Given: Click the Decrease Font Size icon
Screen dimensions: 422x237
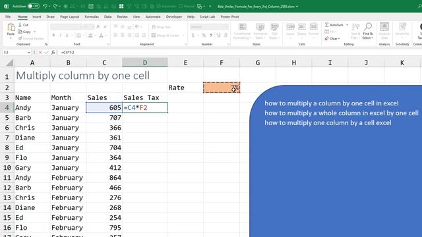Looking at the screenshot, I should [x=105, y=26].
